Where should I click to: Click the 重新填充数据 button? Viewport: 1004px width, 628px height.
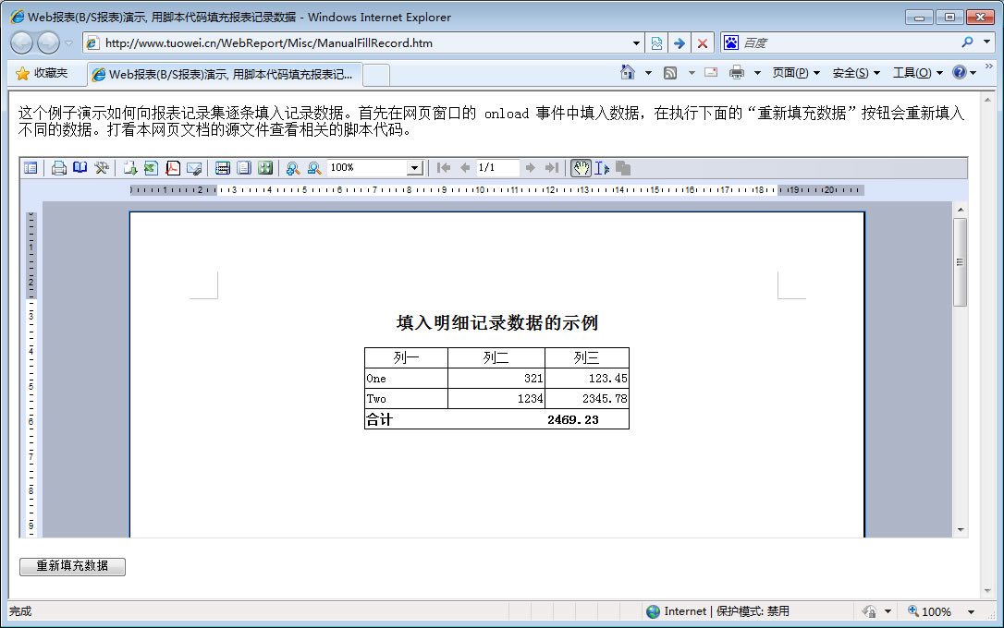click(72, 566)
